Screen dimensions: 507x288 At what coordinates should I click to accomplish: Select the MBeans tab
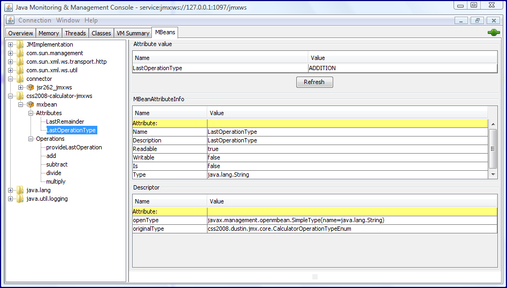tap(165, 32)
